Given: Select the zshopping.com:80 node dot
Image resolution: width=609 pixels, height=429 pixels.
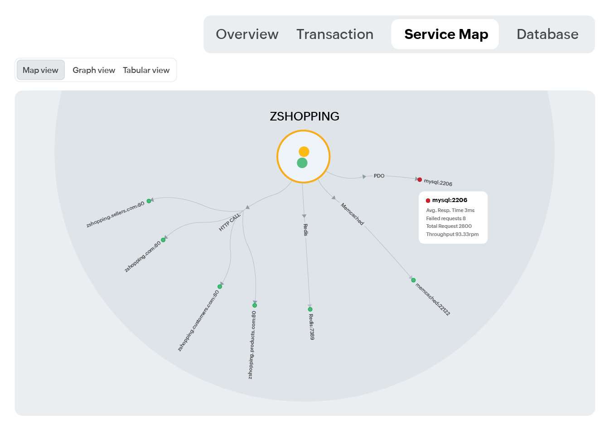Looking at the screenshot, I should [x=163, y=240].
